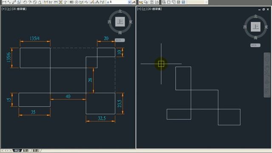Click 西 on the right ViewCube compass

point(245,27)
